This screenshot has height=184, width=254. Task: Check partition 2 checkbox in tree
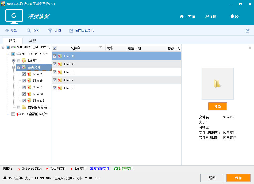click(13, 114)
